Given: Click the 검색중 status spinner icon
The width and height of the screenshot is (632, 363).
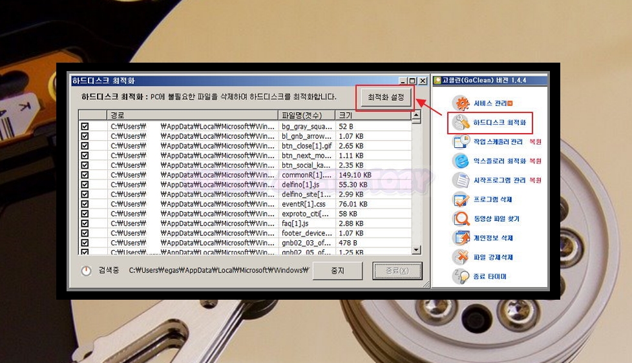Looking at the screenshot, I should (86, 271).
